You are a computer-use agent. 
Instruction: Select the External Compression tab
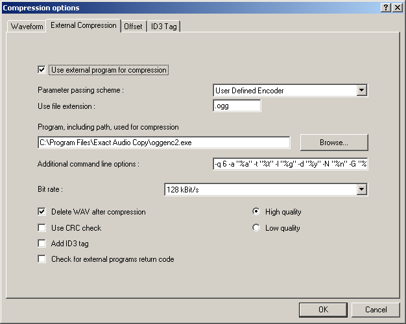tap(84, 25)
